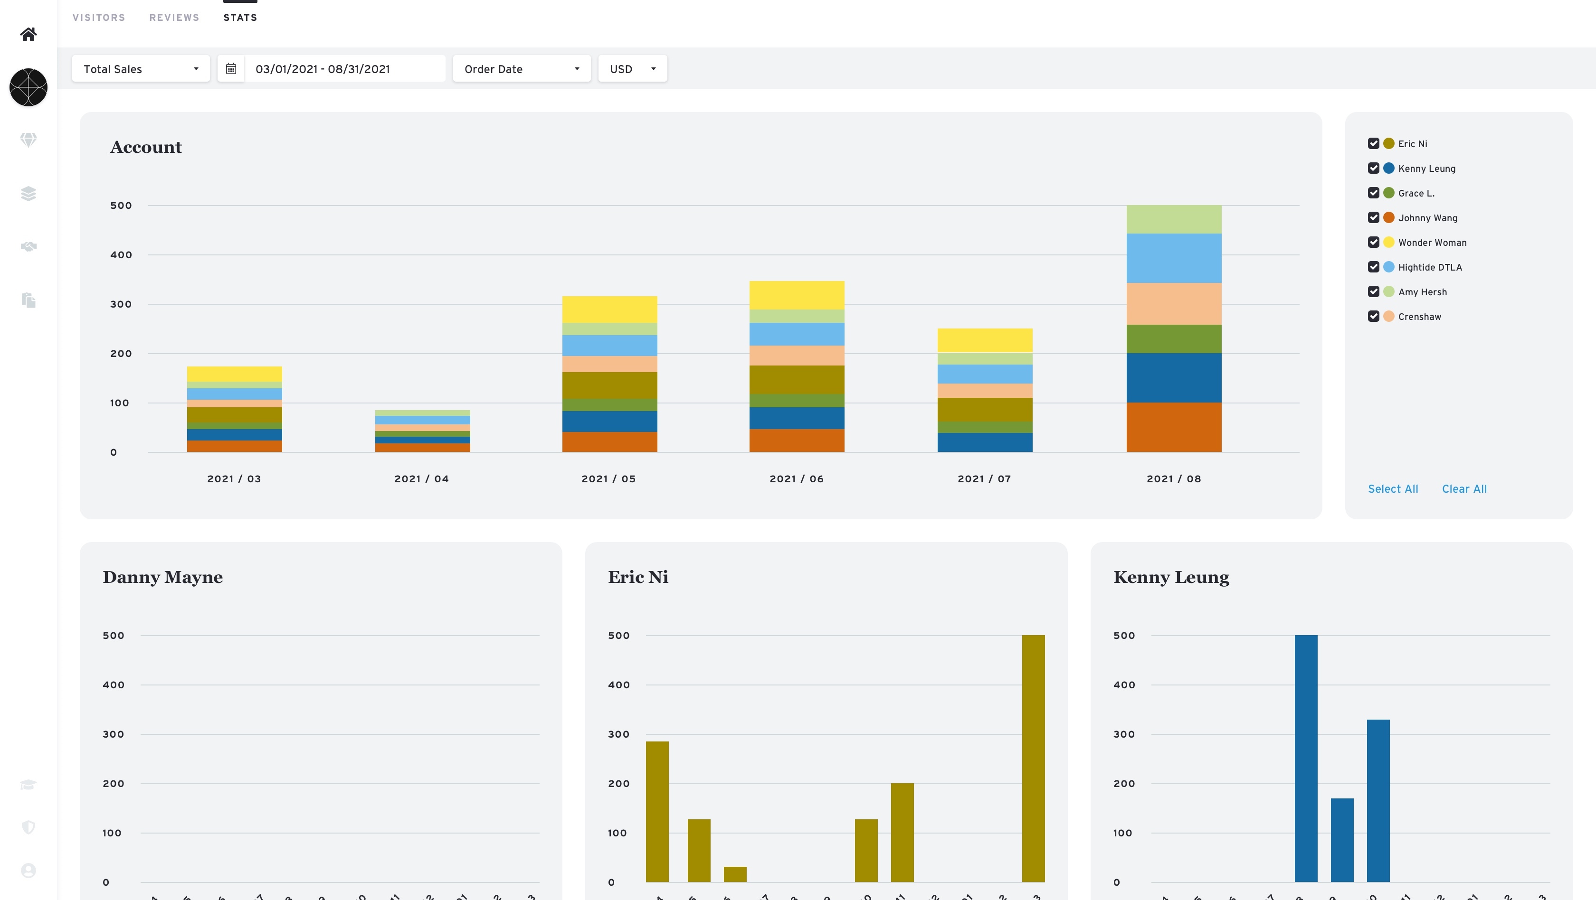Open the USD currency dropdown
1596x900 pixels.
pyautogui.click(x=632, y=69)
